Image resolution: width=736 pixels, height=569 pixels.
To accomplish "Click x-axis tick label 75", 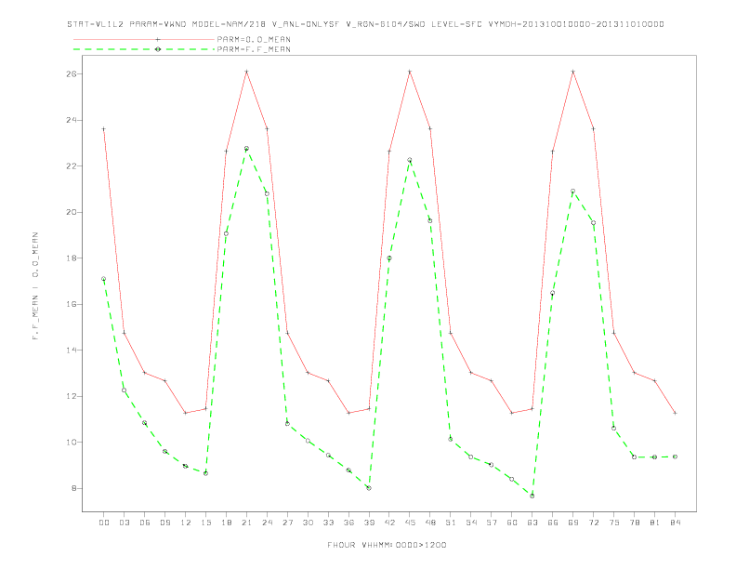I will pyautogui.click(x=613, y=523).
